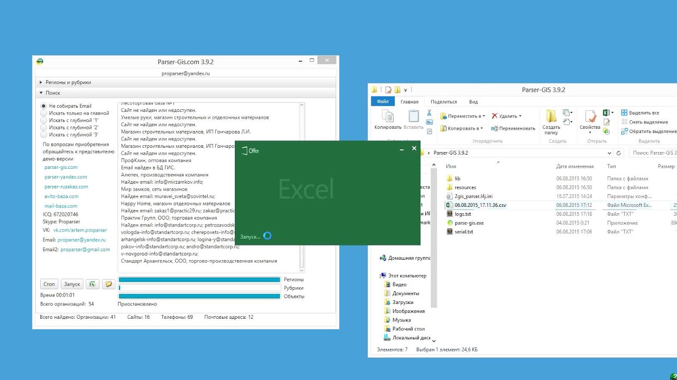This screenshot has height=380, width=677.
Task: Open the 'Удалить' dropdown arrow
Action: click(520, 116)
